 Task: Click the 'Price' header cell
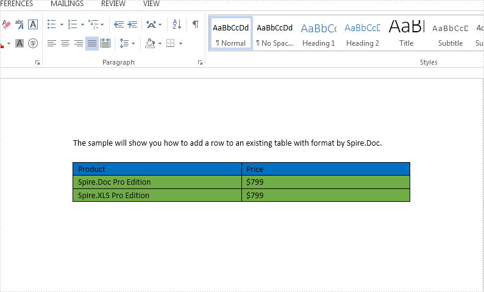pyautogui.click(x=326, y=169)
